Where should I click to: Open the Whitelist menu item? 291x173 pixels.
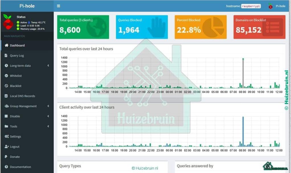(x=27, y=76)
